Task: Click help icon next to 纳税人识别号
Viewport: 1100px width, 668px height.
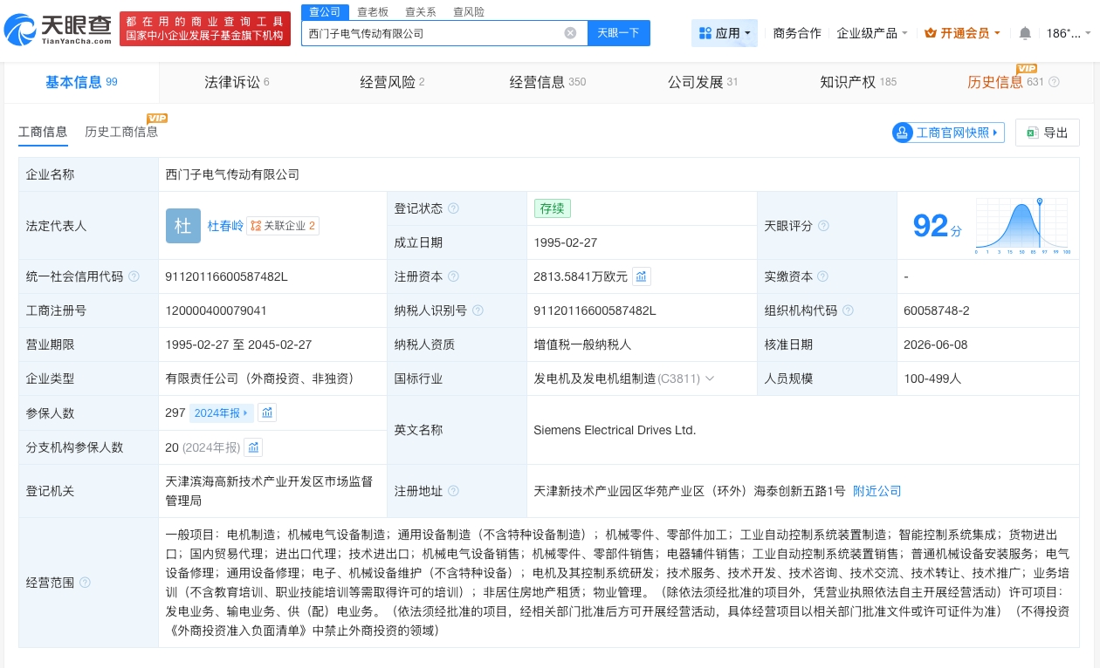Action: (x=478, y=310)
